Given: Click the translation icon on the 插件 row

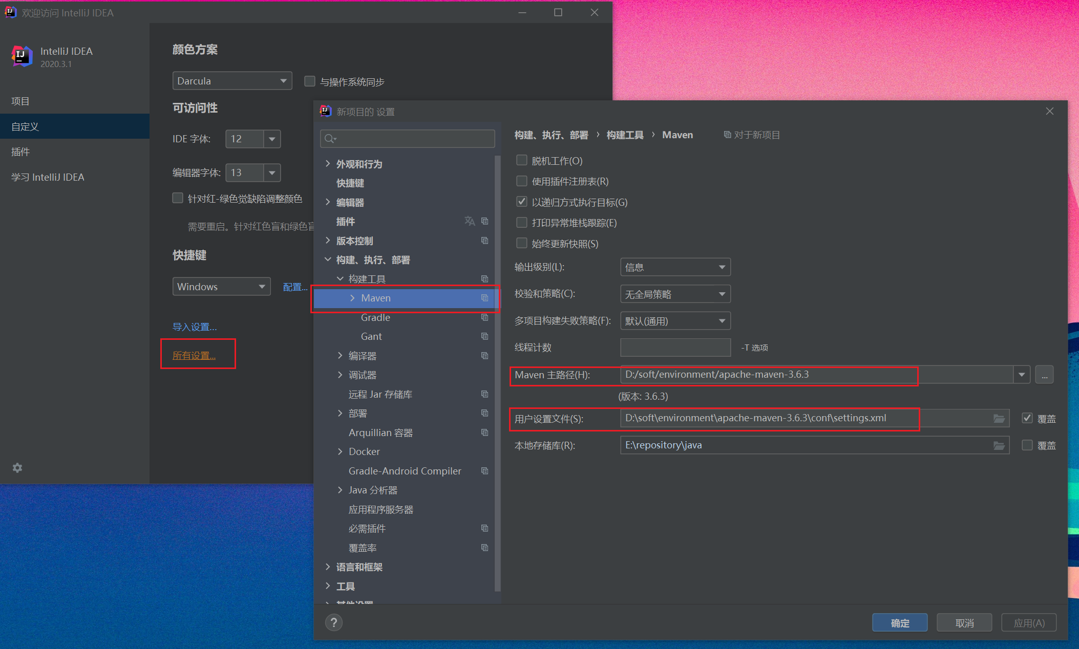Looking at the screenshot, I should tap(470, 221).
